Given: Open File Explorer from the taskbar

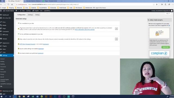Looking at the screenshot, I should pyautogui.click(x=24, y=96).
